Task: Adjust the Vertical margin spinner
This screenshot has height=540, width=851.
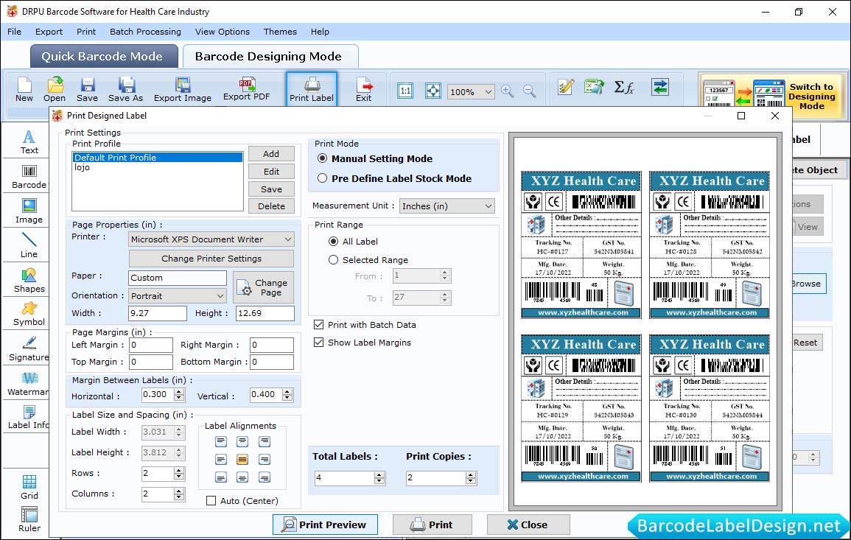Action: (x=287, y=395)
